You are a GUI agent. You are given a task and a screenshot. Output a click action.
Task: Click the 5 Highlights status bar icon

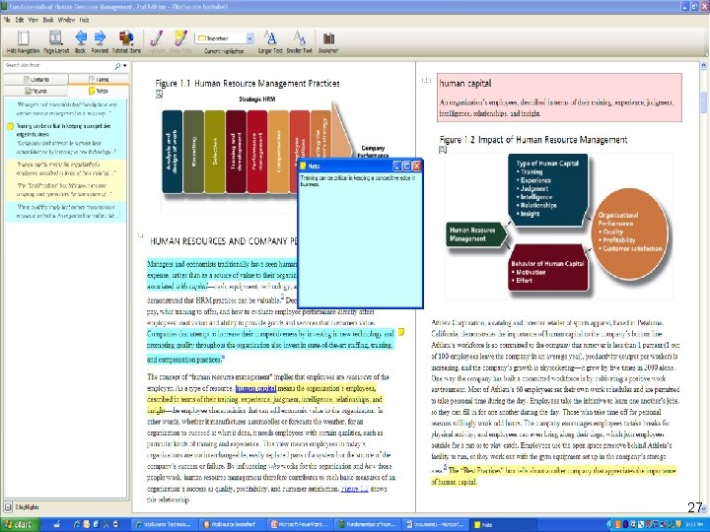point(8,507)
